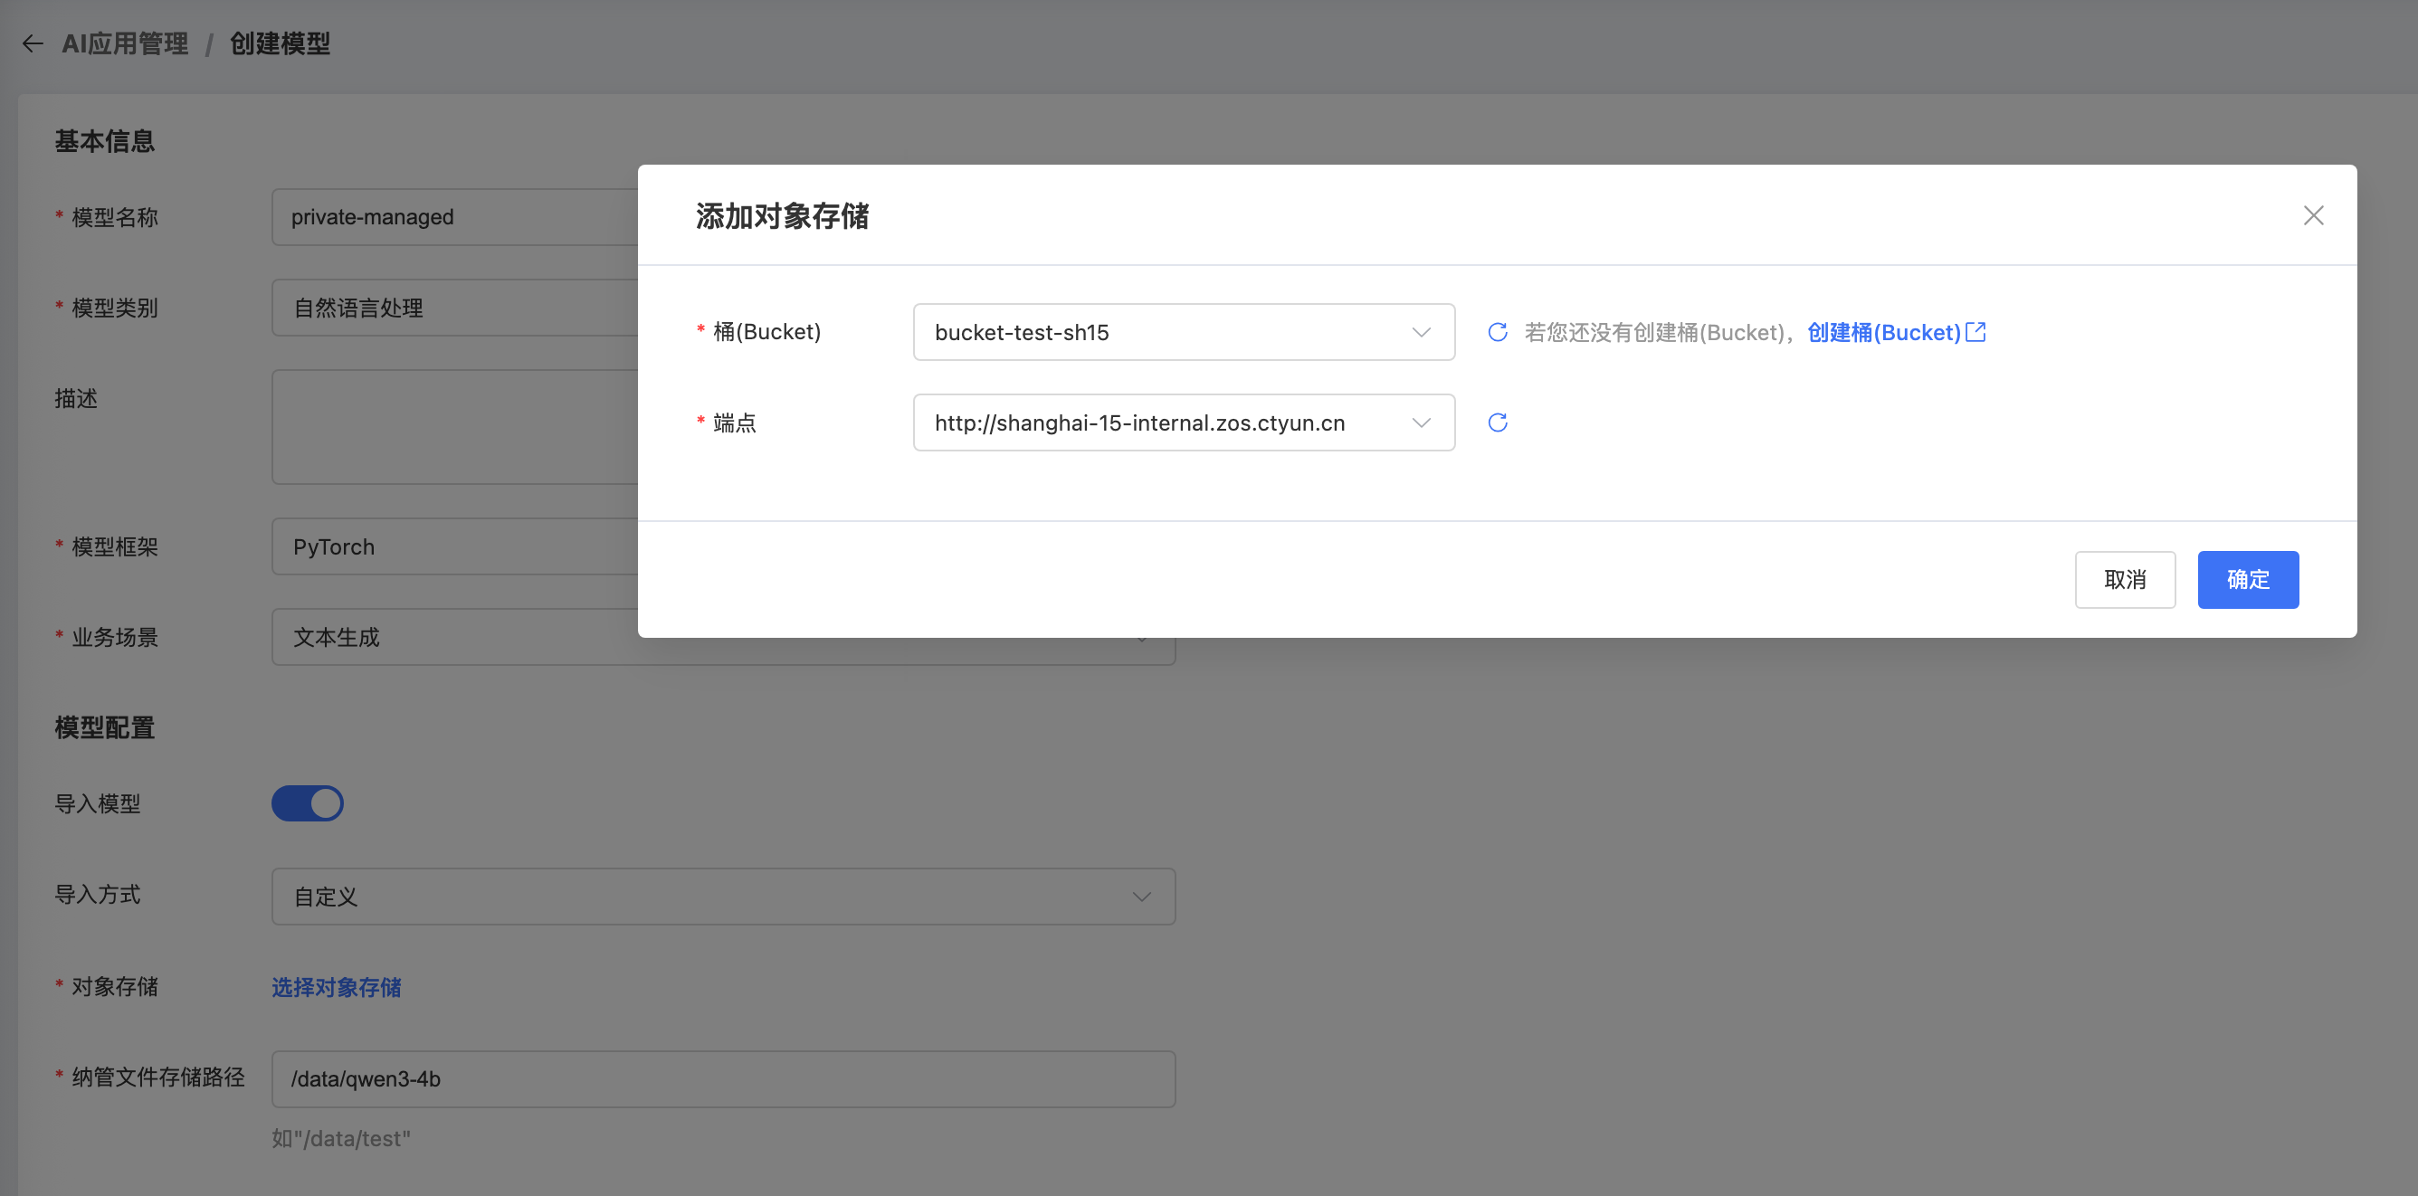Screen dimensions: 2418x1196
Task: Expand the 端点 endpoint dropdown
Action: pyautogui.click(x=1183, y=422)
